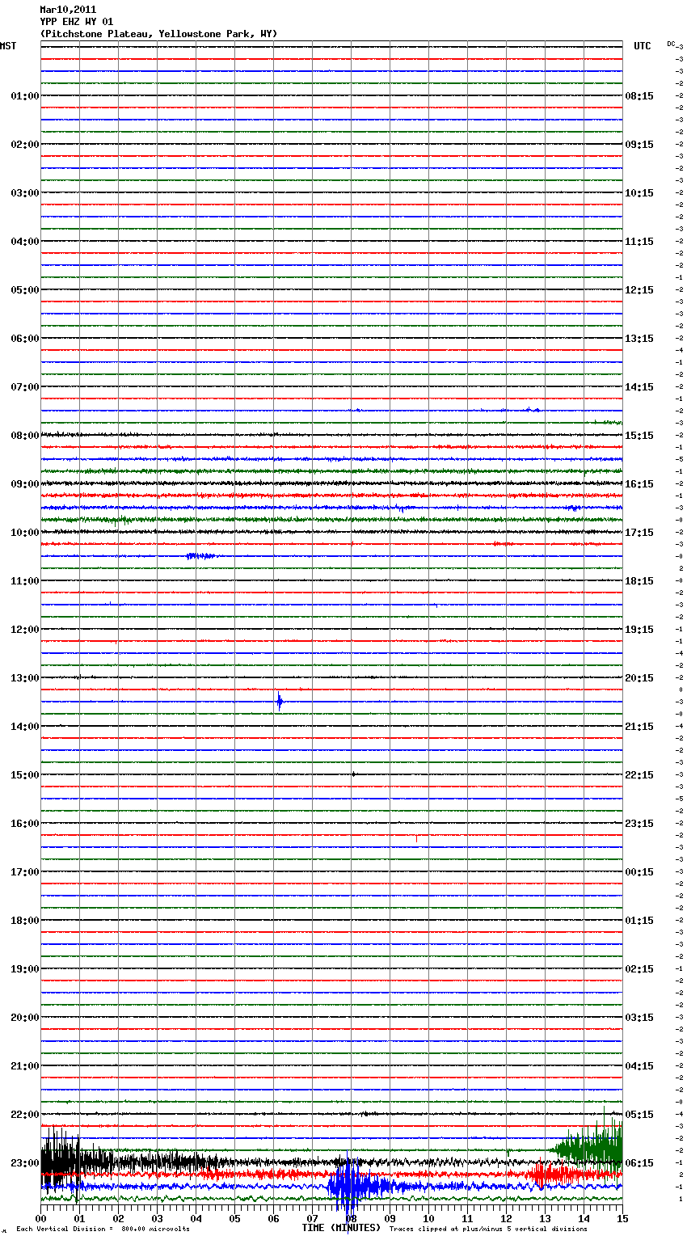Select the 19:00 MST time label
Image resolution: width=687 pixels, height=1240 pixels.
[x=25, y=969]
